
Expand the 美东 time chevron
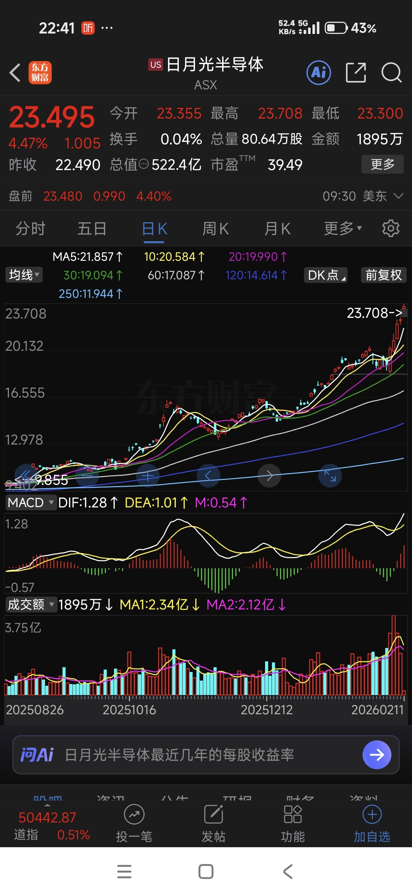pos(399,196)
